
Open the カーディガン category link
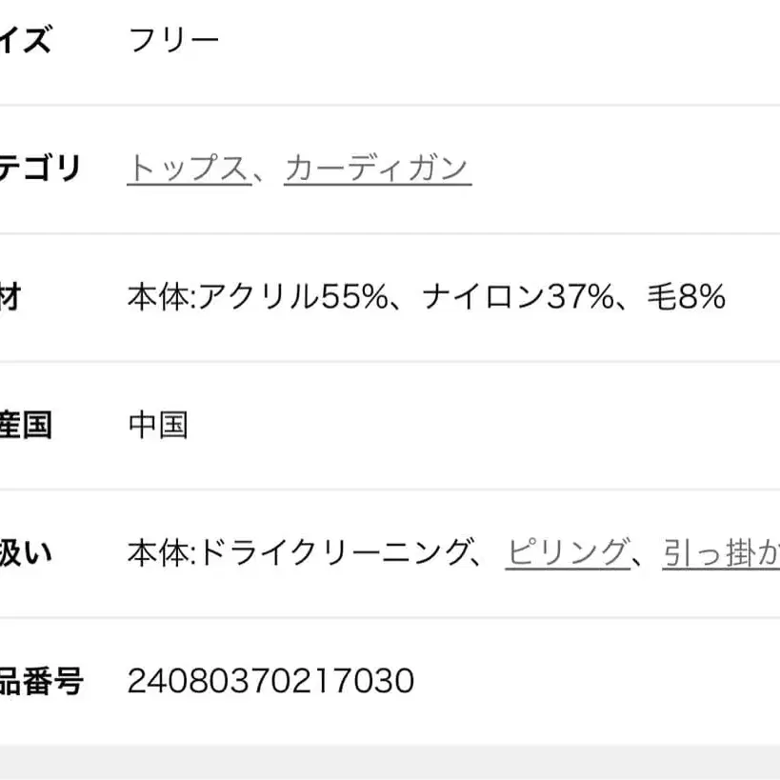pos(377,169)
